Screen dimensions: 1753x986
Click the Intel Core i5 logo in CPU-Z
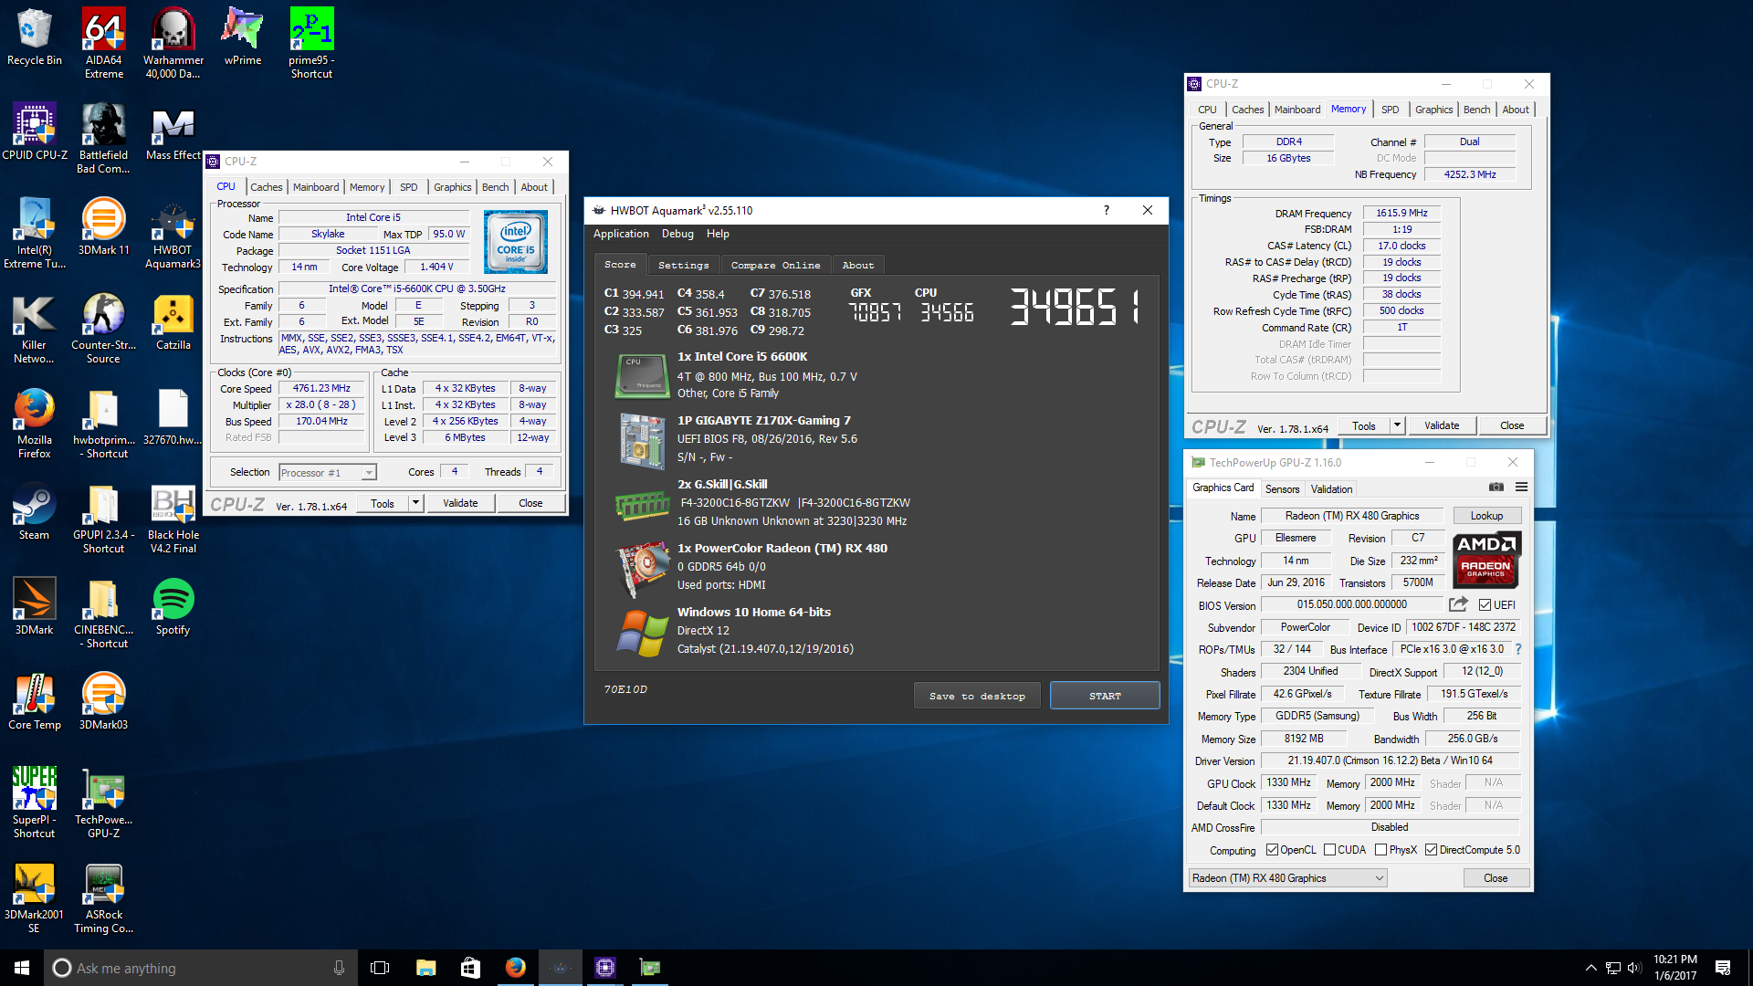516,242
